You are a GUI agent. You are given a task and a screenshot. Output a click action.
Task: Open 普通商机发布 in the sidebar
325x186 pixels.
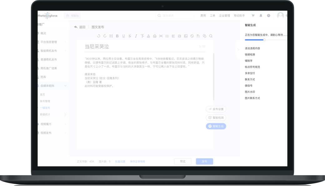tap(49, 60)
